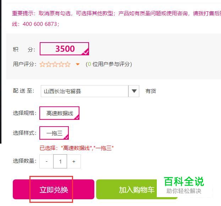
Task: Increase quantity with the plus button
Action: (74, 161)
